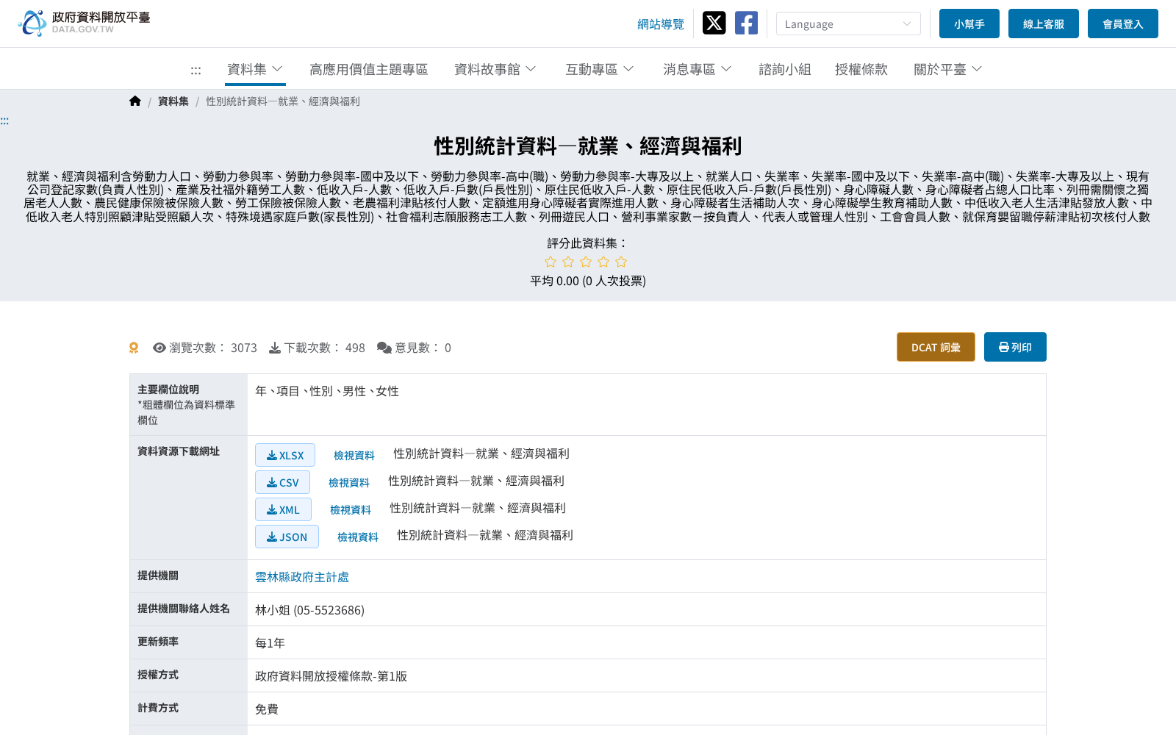Open the Facebook social icon
1176x735 pixels.
[x=746, y=23]
